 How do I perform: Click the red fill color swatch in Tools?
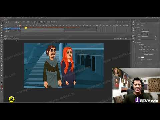coord(2,87)
